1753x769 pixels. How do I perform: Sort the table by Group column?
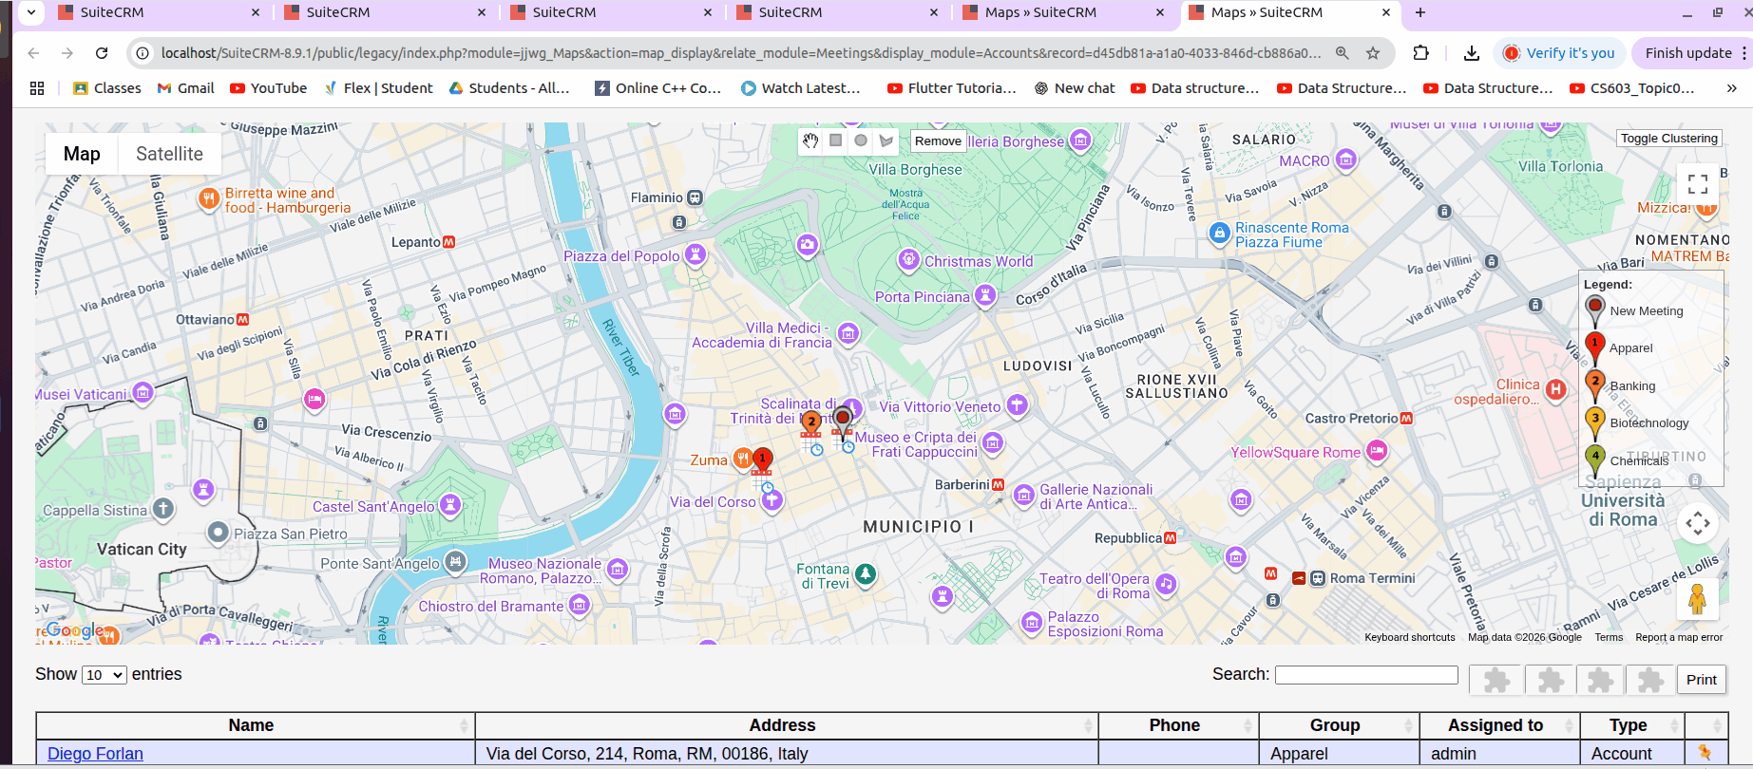click(1335, 725)
